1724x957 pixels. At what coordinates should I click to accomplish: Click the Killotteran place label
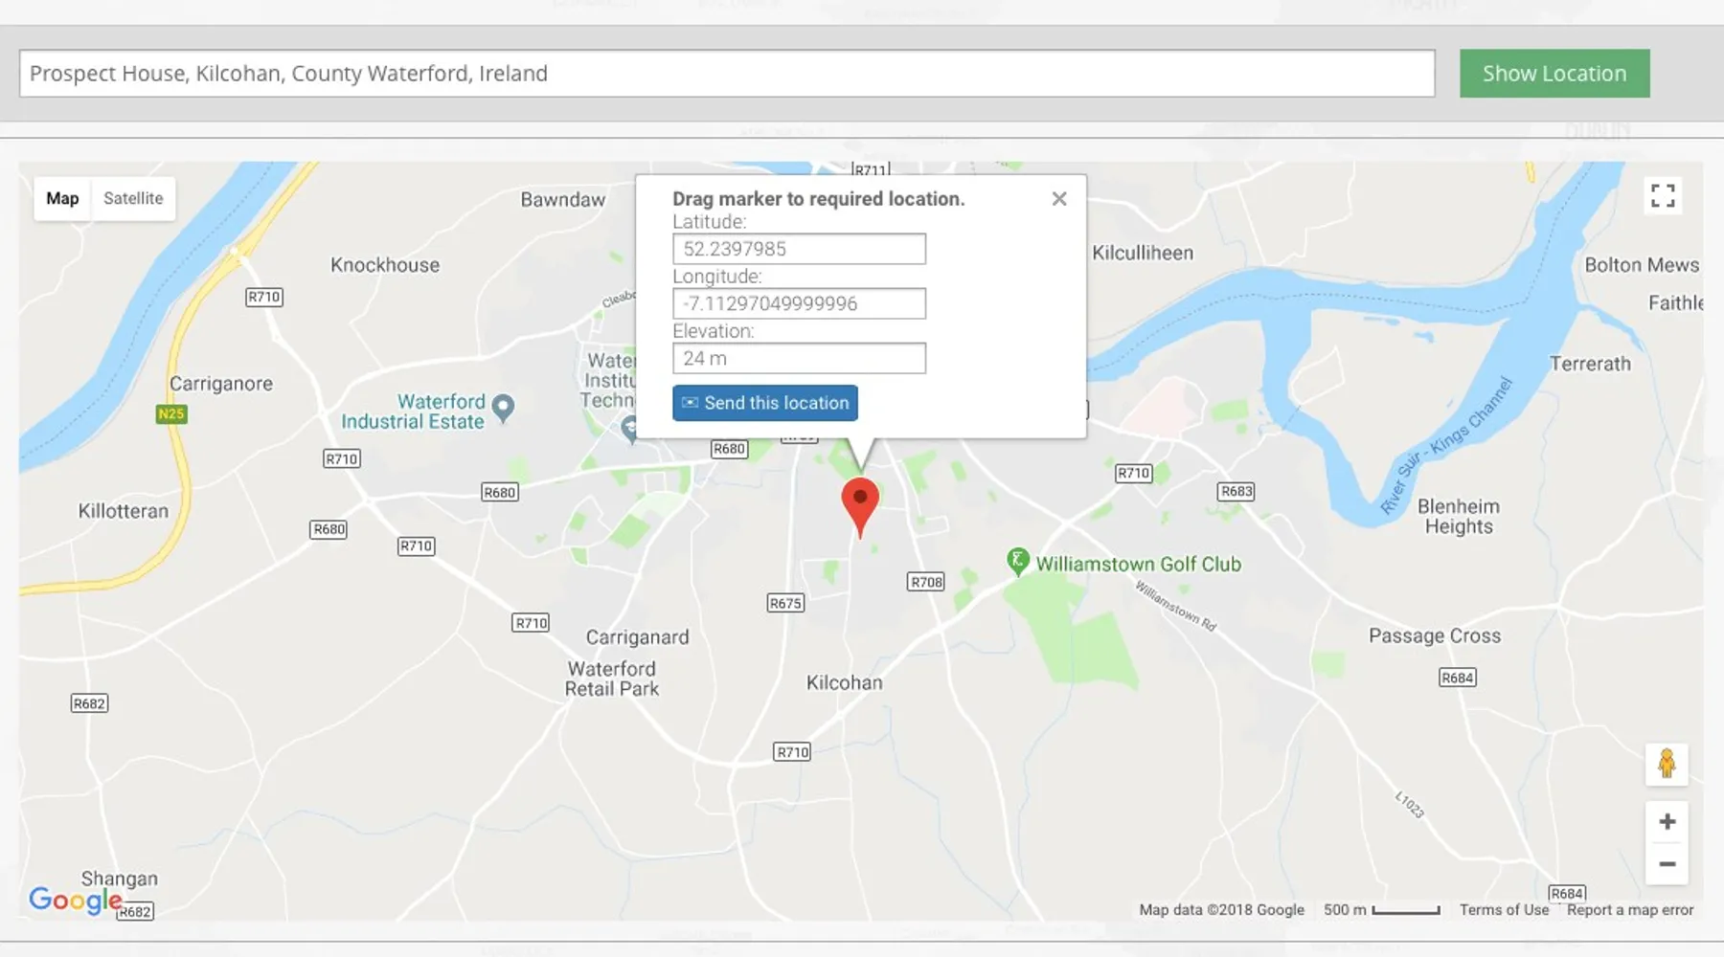[124, 511]
